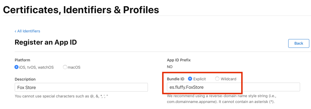Click the App ID Prefix label
The height and width of the screenshot is (109, 311).
(x=179, y=60)
